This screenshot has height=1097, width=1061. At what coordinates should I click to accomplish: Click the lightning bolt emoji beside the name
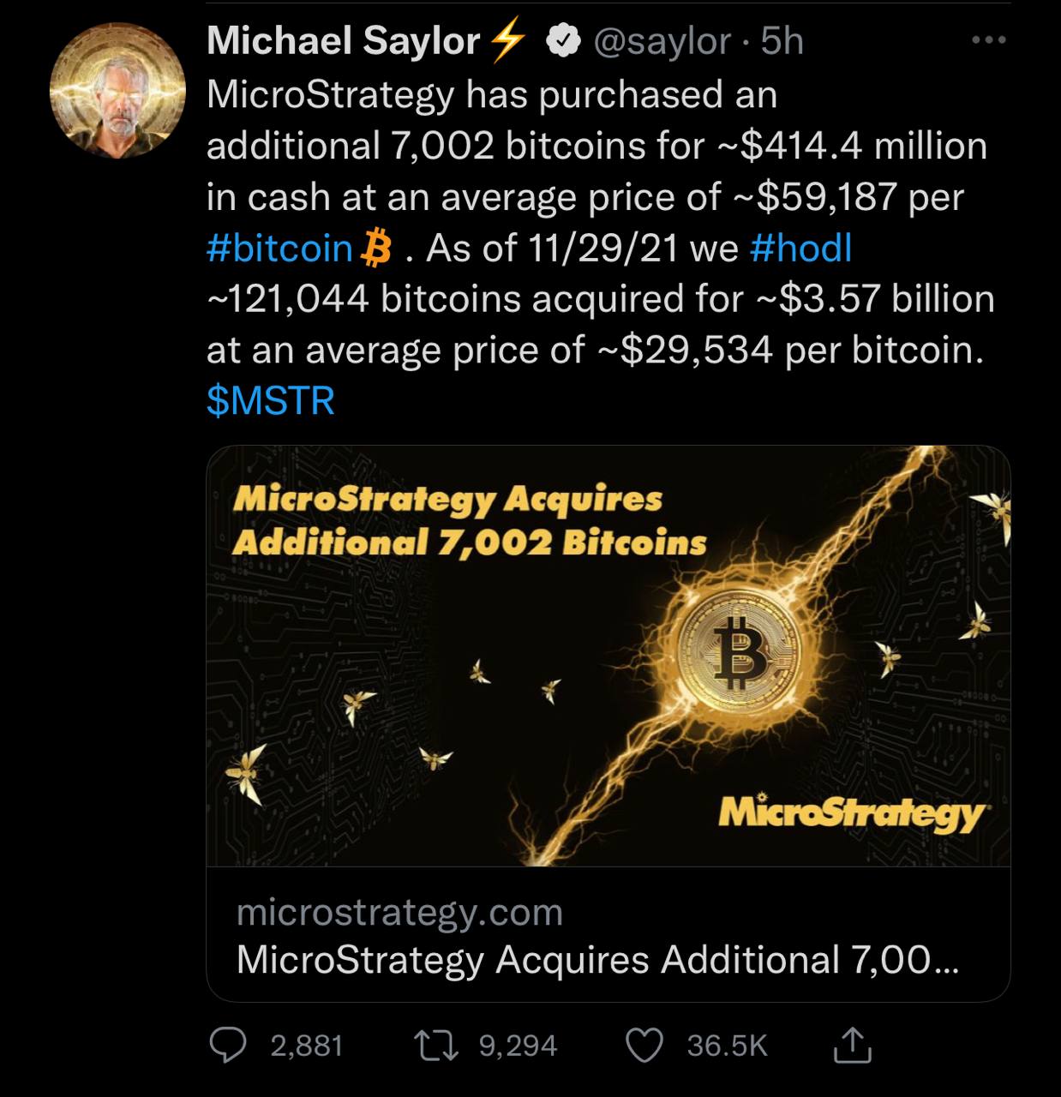tap(507, 41)
